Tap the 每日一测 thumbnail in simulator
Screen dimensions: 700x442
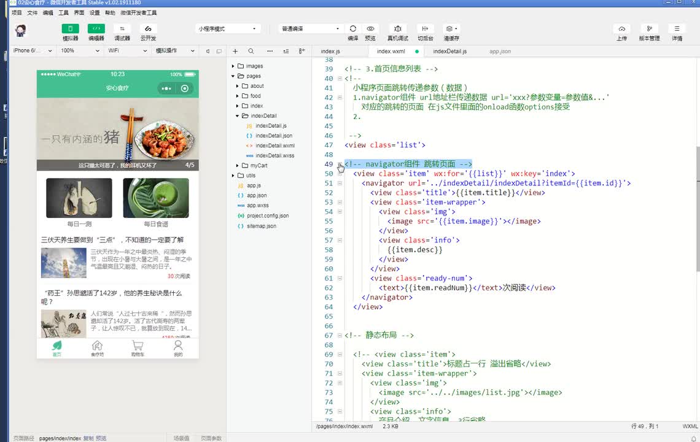click(x=79, y=198)
